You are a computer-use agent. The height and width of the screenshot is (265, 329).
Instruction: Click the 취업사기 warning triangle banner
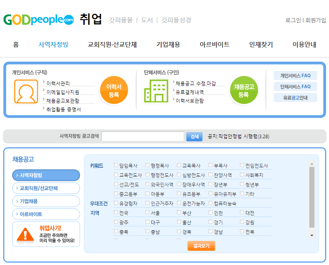[46, 234]
